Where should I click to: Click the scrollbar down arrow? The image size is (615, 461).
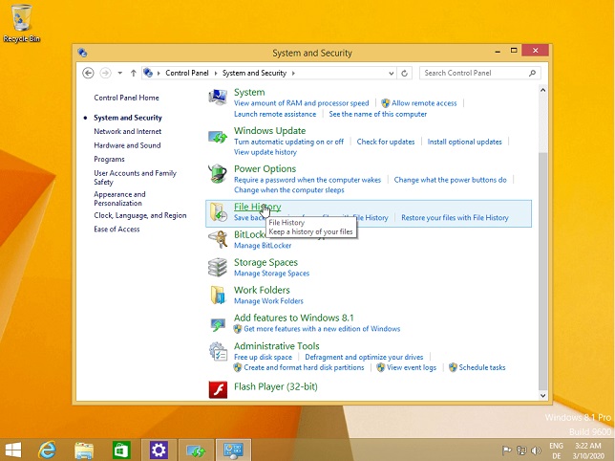point(542,396)
